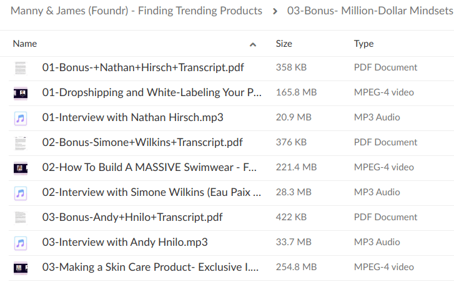
Task: Click the breadcrumb chevron separator between folders
Action: [275, 11]
